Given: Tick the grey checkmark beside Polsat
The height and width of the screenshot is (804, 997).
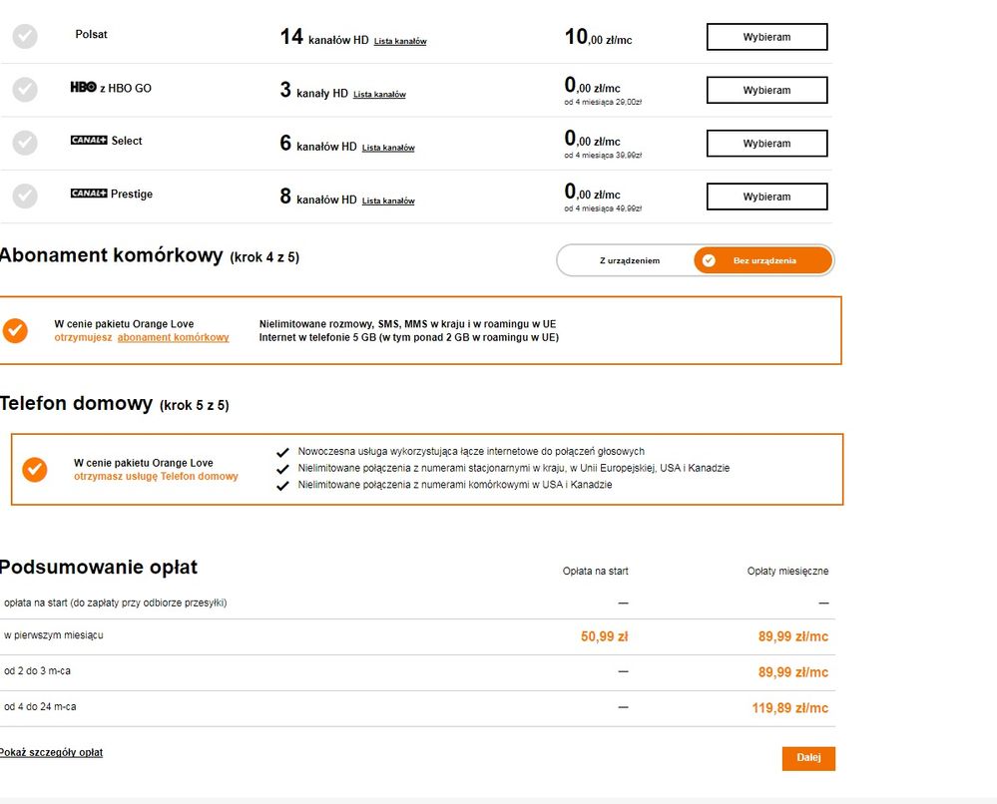Looking at the screenshot, I should tap(25, 36).
